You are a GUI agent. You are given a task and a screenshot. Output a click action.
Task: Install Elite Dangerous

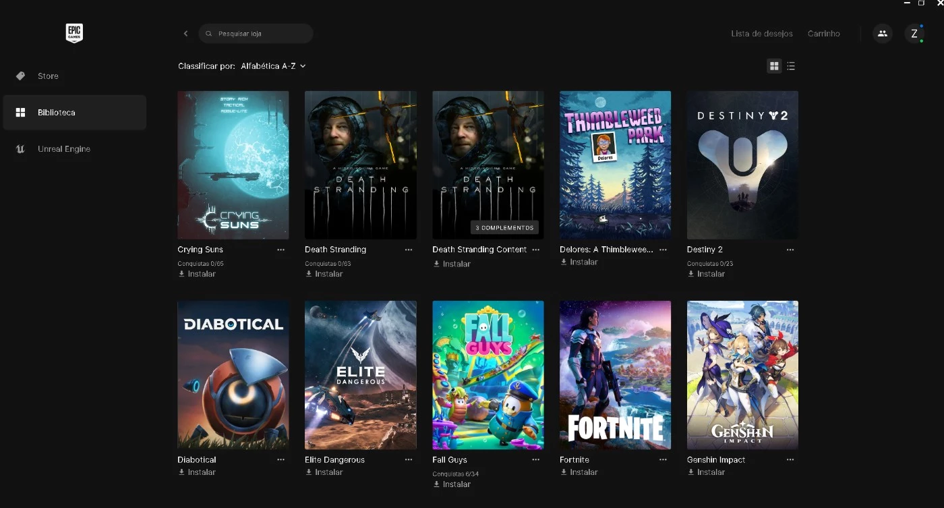(324, 472)
